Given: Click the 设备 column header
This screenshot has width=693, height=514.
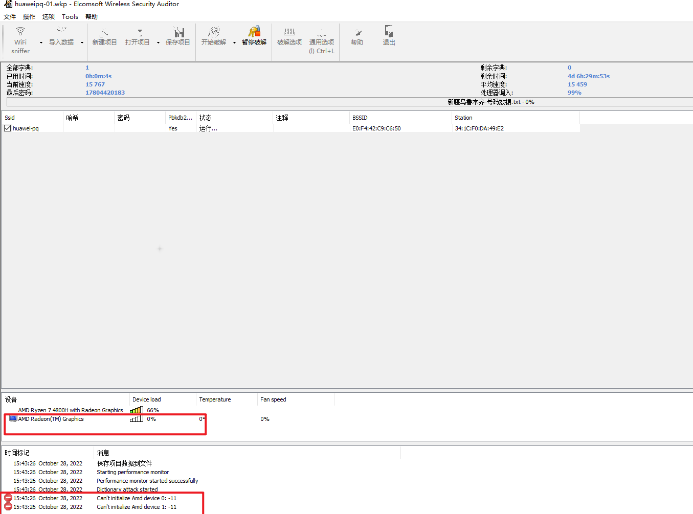Looking at the screenshot, I should tap(65, 399).
